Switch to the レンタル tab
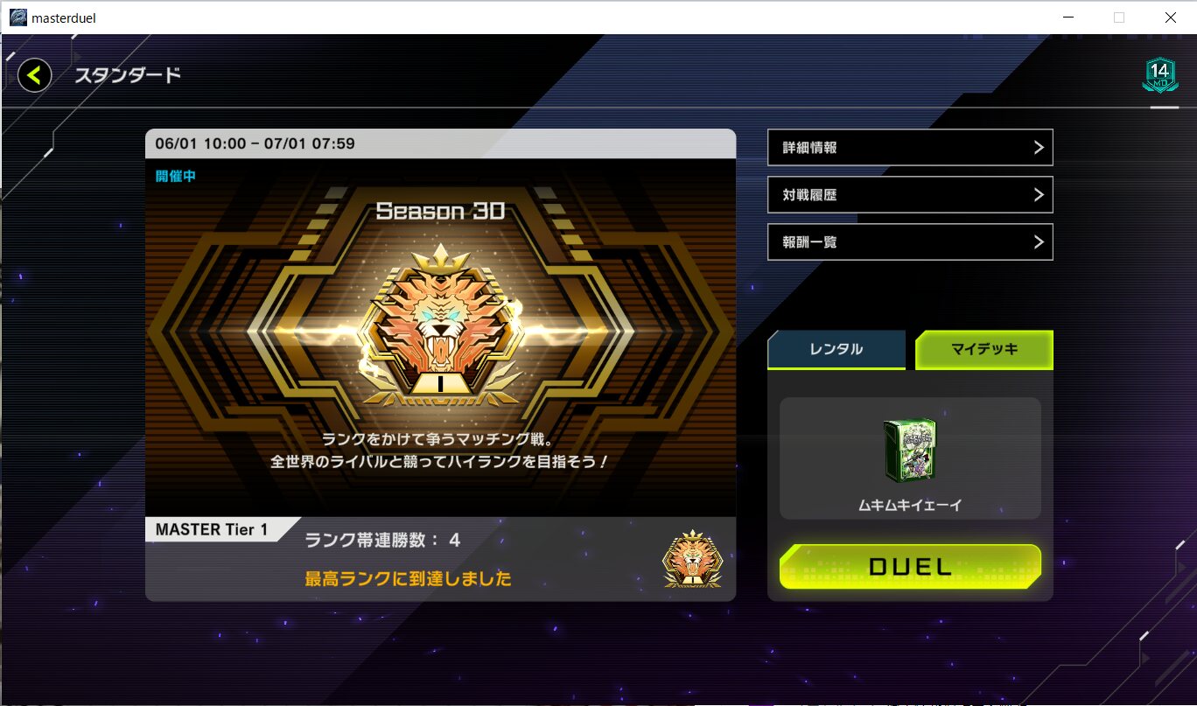The width and height of the screenshot is (1197, 706). 836,350
